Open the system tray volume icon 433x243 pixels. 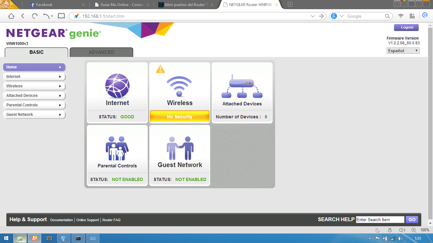click(400, 239)
